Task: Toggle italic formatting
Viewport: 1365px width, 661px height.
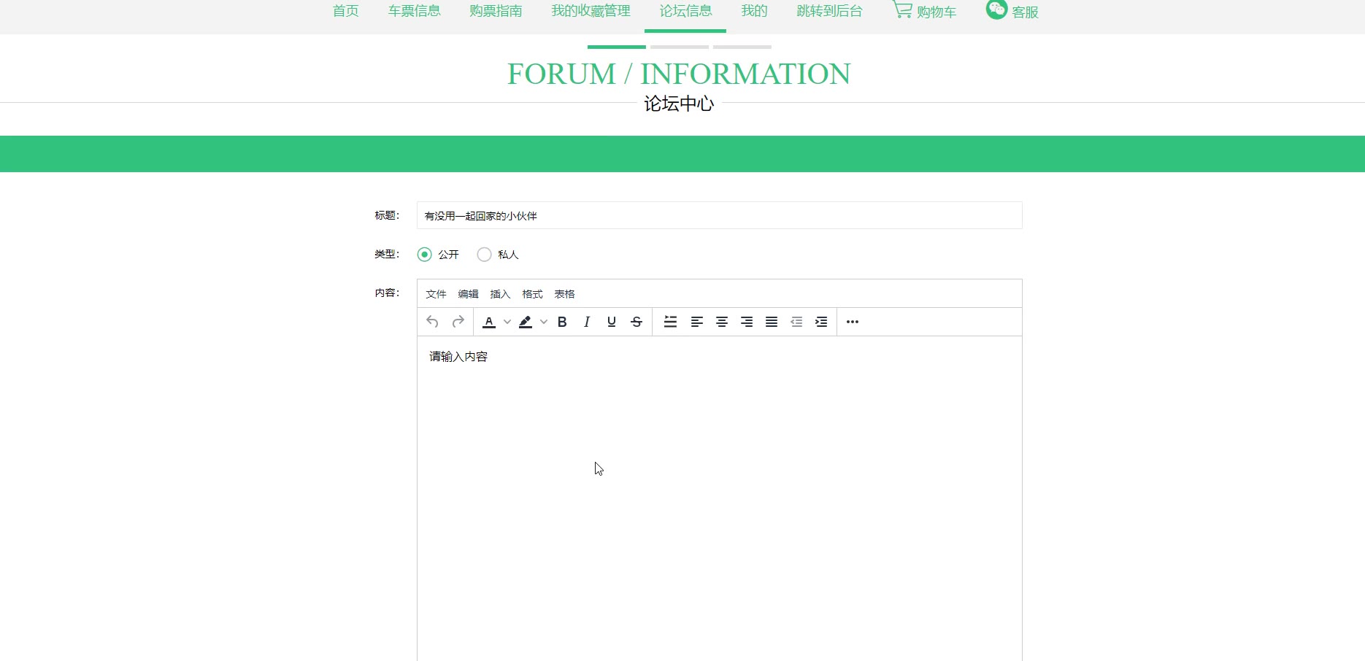Action: click(587, 322)
